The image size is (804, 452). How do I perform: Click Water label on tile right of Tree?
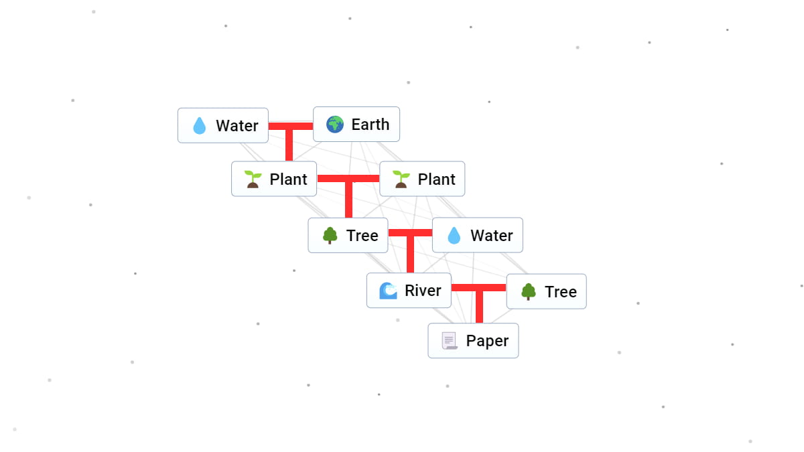coord(491,236)
